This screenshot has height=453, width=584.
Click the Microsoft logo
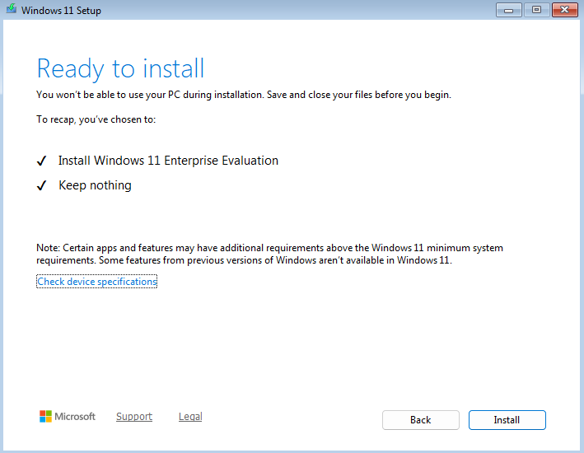[x=68, y=416]
